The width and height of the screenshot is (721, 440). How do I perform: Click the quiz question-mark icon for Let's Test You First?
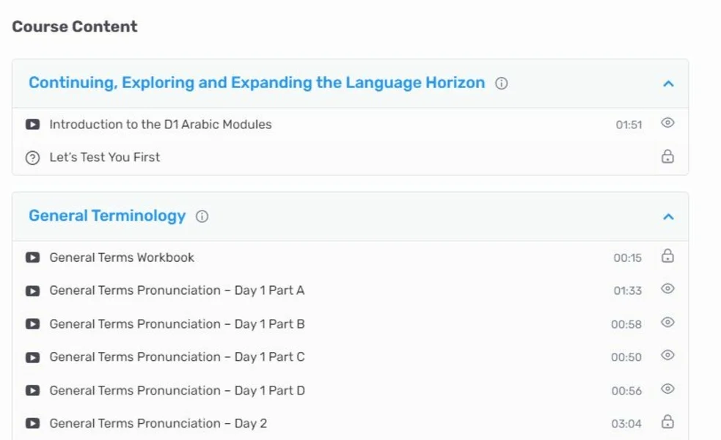pos(33,158)
